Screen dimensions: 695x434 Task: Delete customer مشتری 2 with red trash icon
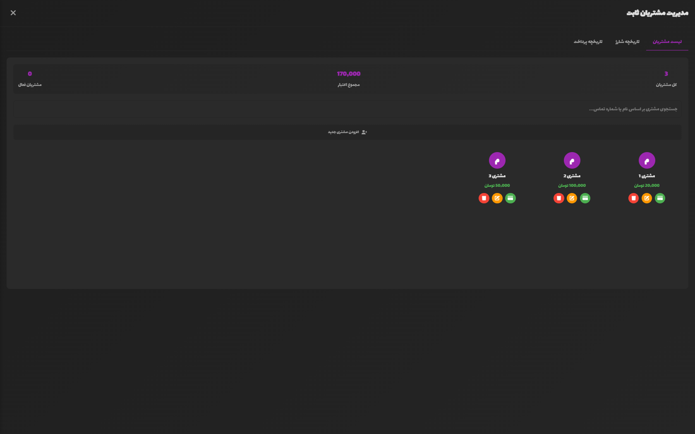pos(558,198)
